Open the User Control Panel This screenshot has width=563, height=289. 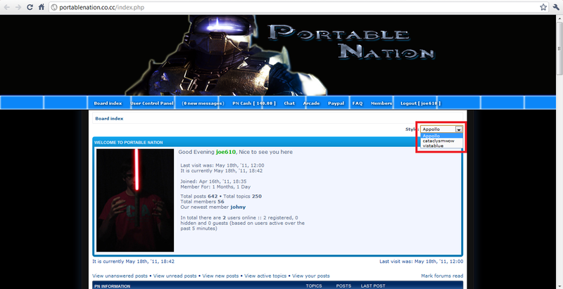pos(152,103)
